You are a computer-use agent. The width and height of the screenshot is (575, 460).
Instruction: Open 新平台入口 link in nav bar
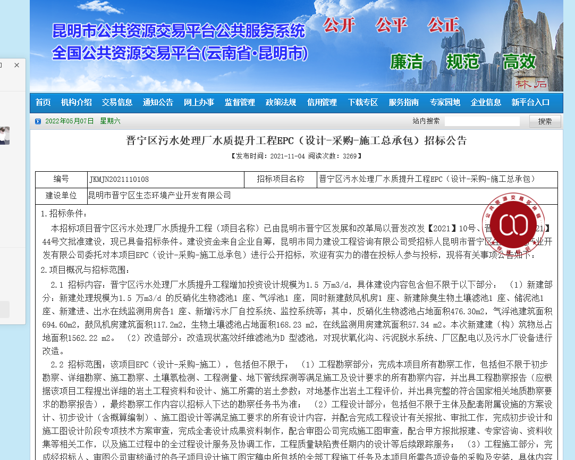[x=531, y=102]
